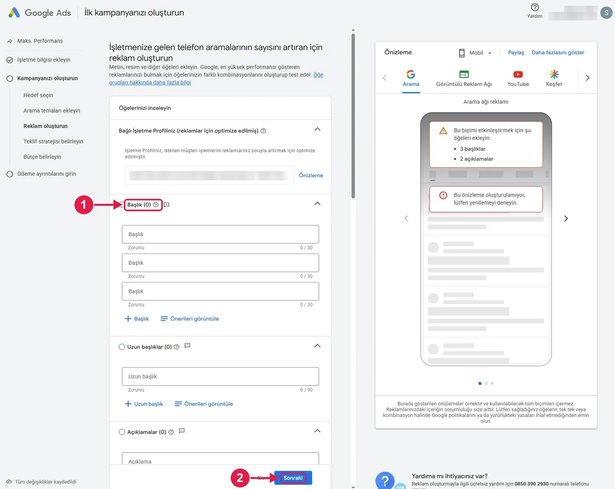Click the İşletme bilgisi ekleyin checkmark icon

tap(10, 60)
